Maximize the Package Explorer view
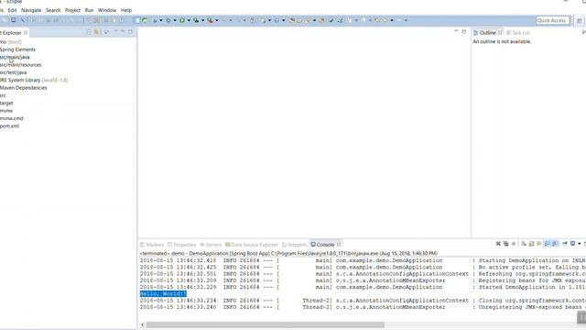This screenshot has width=586, height=330. pyautogui.click(x=130, y=32)
